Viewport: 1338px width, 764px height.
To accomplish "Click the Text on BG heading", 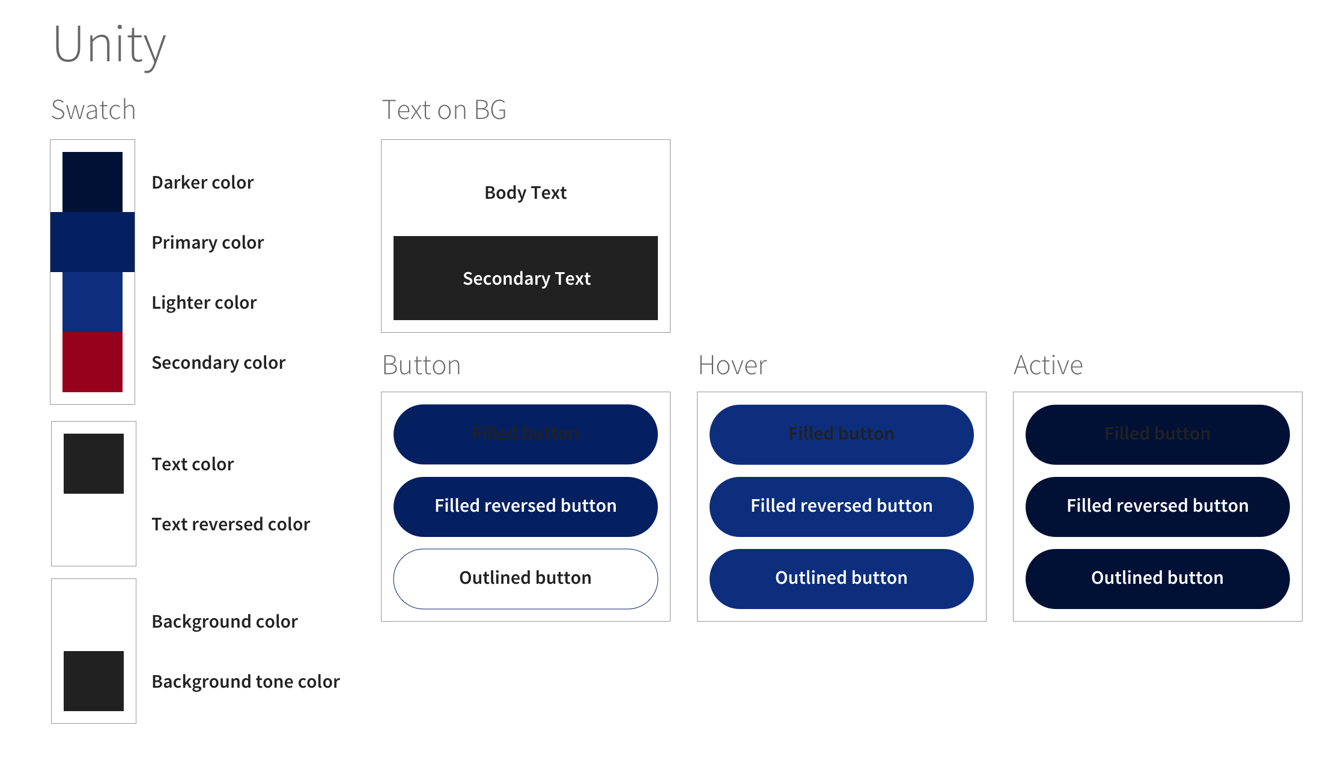I will click(x=444, y=110).
